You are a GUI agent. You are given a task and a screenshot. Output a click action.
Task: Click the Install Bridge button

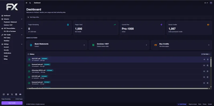(x=182, y=104)
